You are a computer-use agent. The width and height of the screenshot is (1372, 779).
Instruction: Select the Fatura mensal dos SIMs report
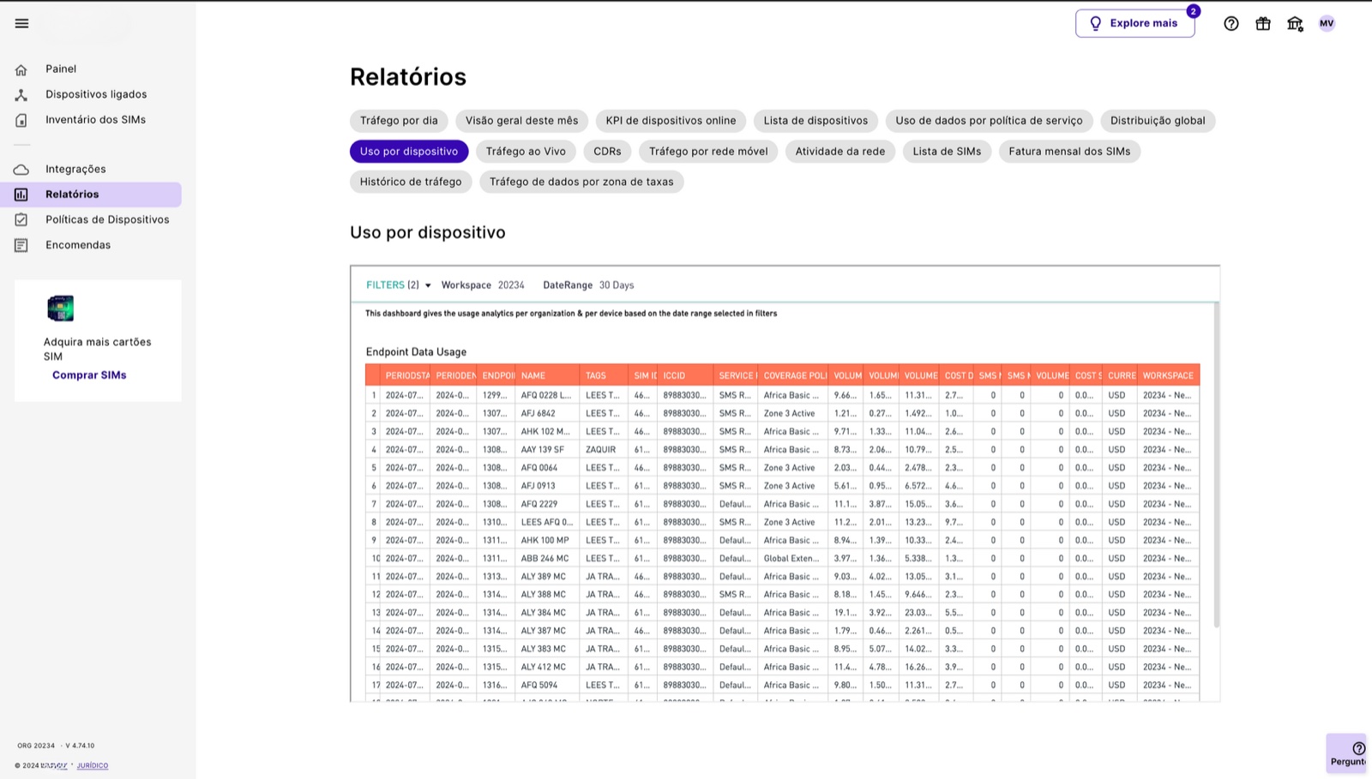[x=1069, y=152]
